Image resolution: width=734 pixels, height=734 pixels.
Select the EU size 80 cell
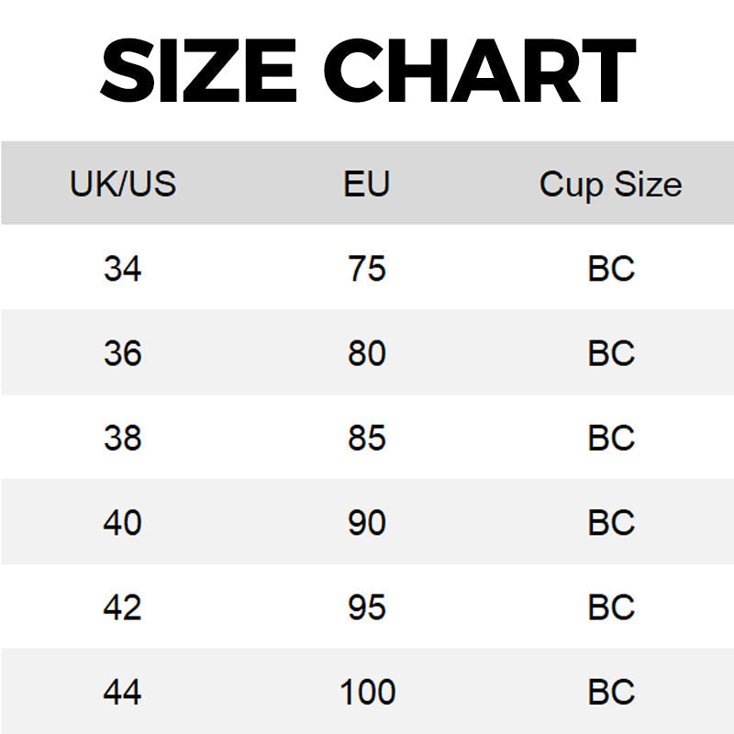367,353
